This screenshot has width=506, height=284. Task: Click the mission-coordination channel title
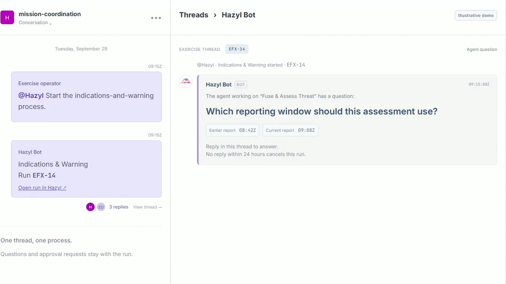pos(49,14)
